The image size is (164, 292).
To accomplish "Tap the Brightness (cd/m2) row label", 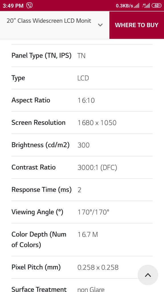I will pos(40,145).
